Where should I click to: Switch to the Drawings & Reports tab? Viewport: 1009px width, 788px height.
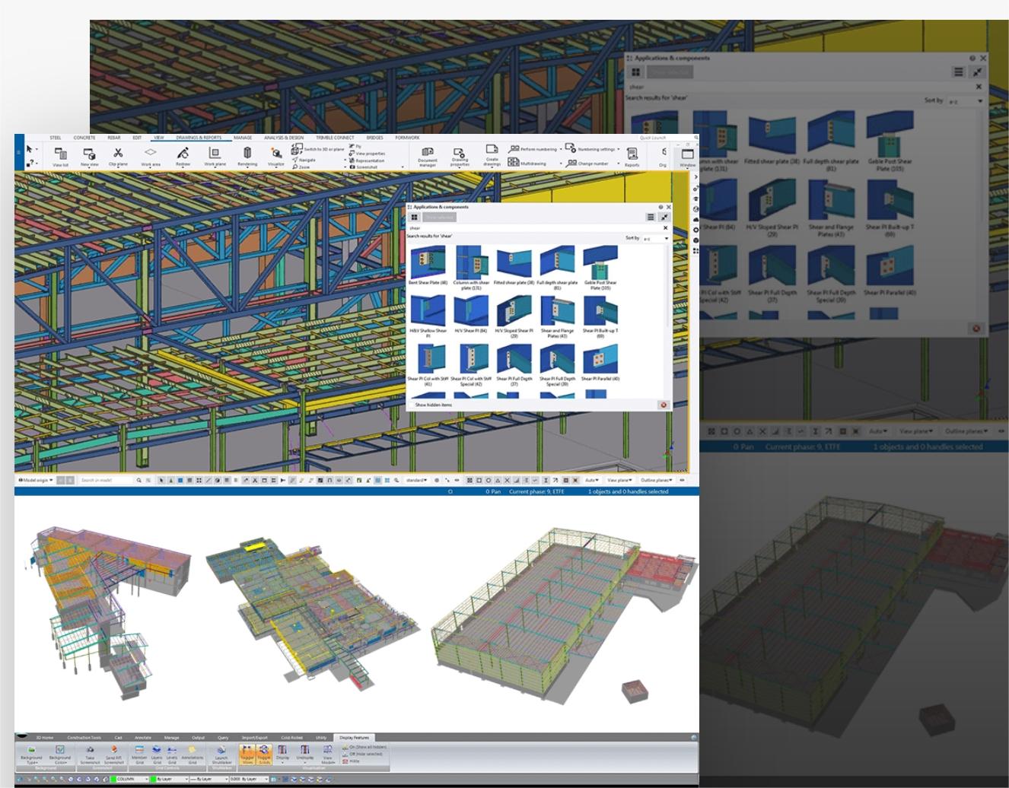199,138
